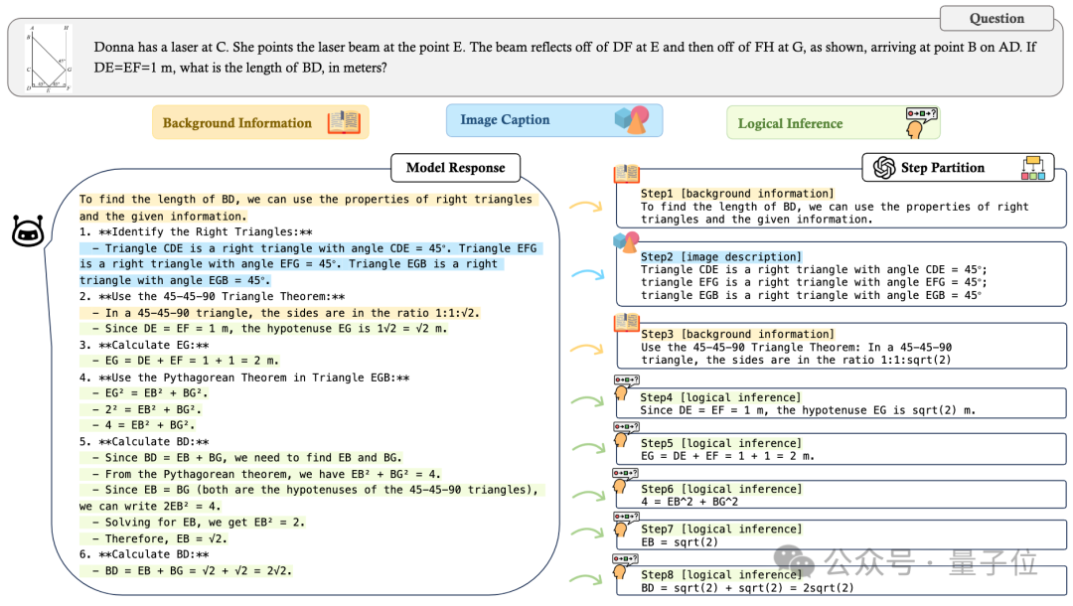Click the geometry diagram thumbnail

49,59
